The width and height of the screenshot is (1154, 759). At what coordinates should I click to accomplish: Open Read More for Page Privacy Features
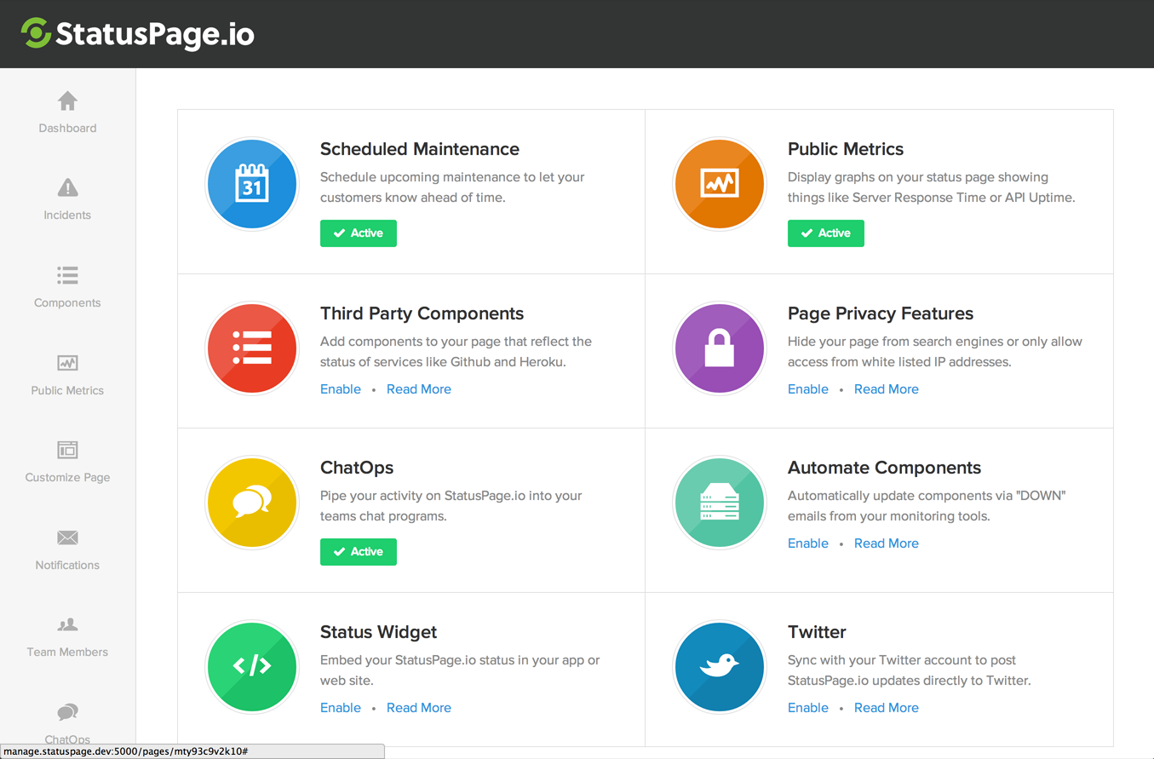click(x=886, y=389)
